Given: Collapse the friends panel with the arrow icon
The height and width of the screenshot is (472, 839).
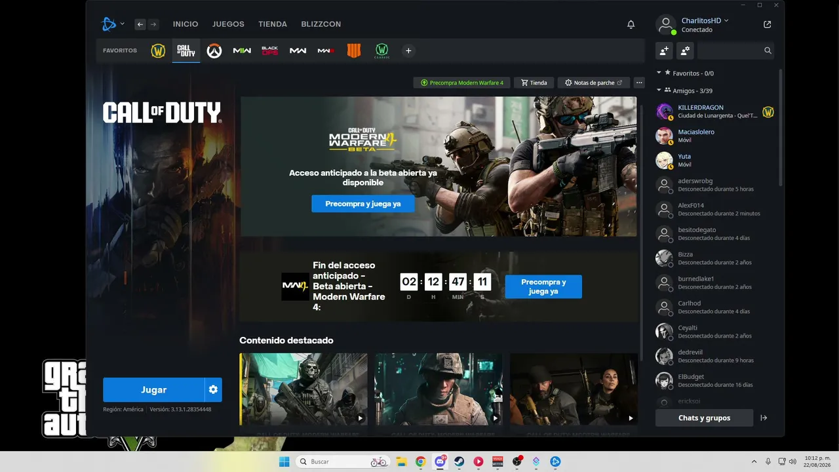Looking at the screenshot, I should tap(764, 418).
